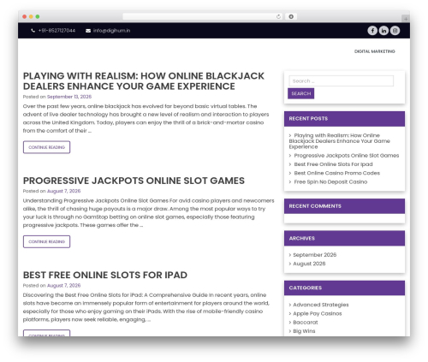
Task: Open the Digital Marketing menu item
Action: pyautogui.click(x=375, y=51)
